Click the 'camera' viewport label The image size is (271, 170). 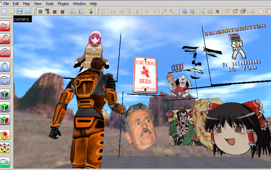(x=22, y=19)
